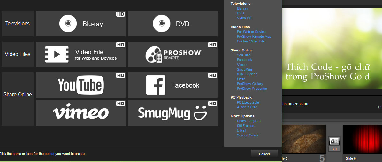382x162 pixels.
Task: Open the HTML5 Video link
Action: click(x=247, y=74)
